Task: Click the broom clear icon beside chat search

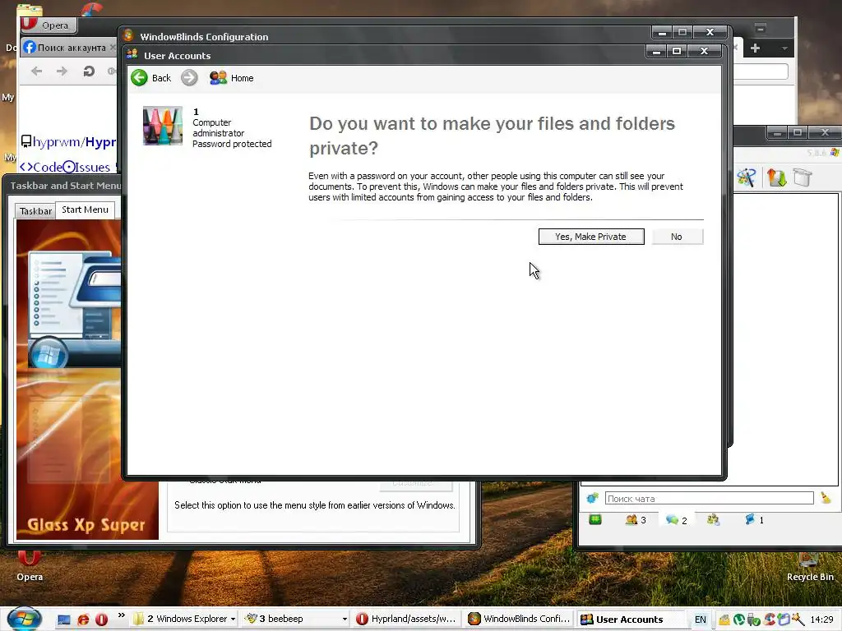Action: (826, 498)
